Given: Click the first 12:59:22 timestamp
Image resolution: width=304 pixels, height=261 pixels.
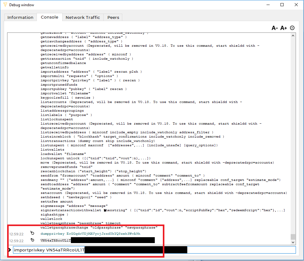Looking at the screenshot, I should (x=16, y=234).
